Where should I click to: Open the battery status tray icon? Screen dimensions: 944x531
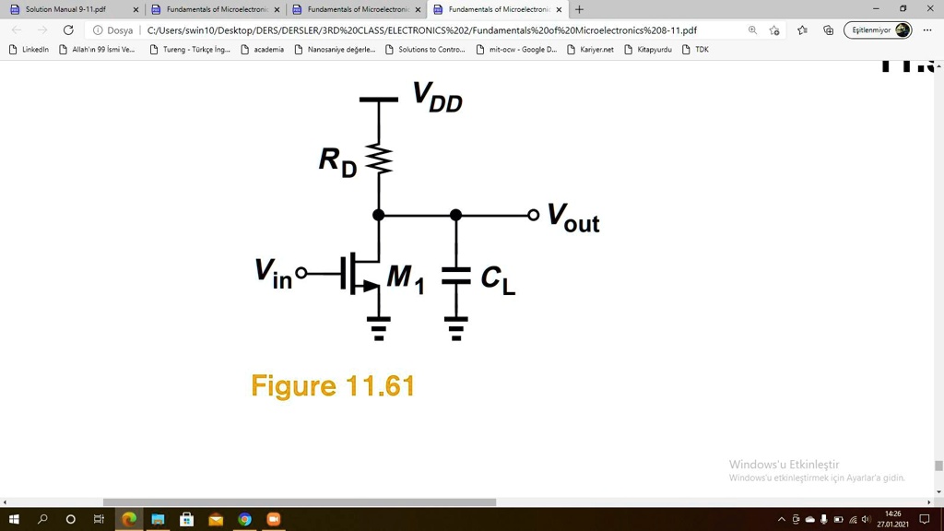pyautogui.click(x=838, y=519)
